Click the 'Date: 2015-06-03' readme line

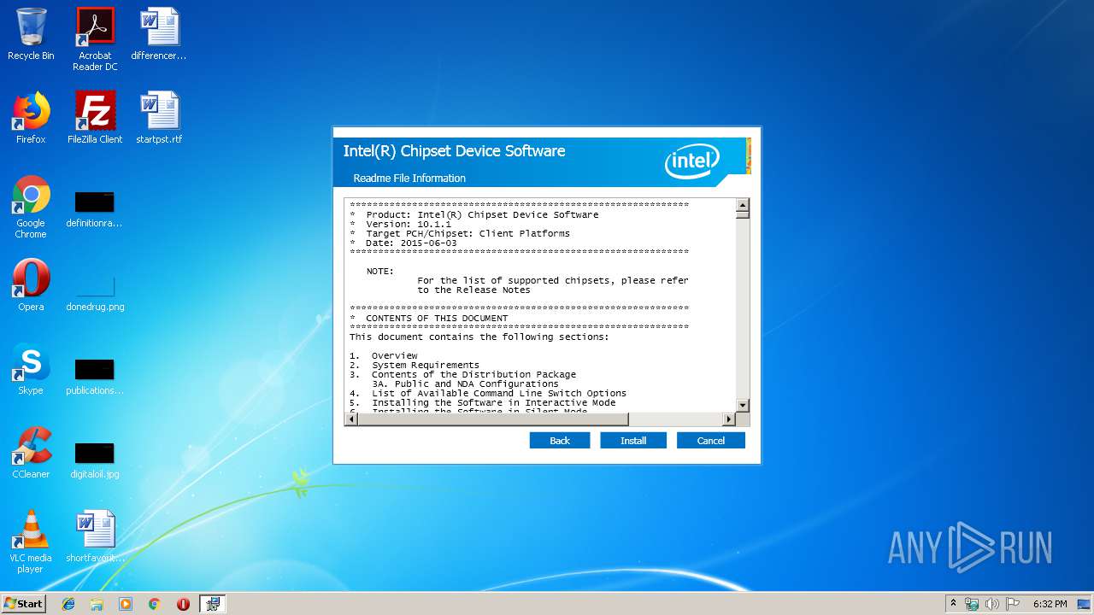point(411,243)
